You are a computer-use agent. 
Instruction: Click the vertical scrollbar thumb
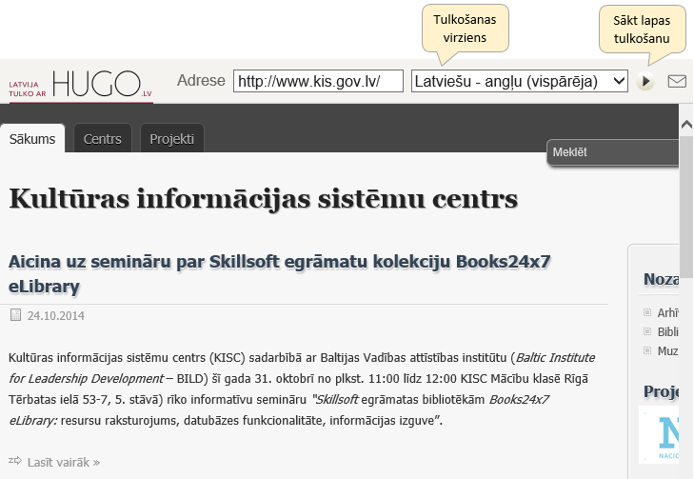(x=686, y=208)
